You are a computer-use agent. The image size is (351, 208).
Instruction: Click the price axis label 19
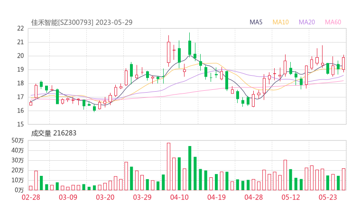pyautogui.click(x=20, y=69)
